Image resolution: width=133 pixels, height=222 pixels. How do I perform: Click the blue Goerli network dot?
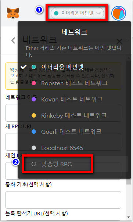tap(34, 132)
